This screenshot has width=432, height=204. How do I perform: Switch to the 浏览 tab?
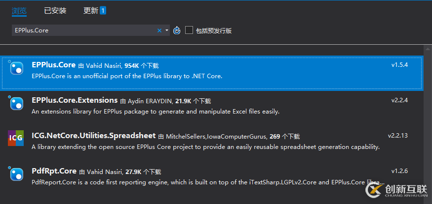pyautogui.click(x=19, y=11)
